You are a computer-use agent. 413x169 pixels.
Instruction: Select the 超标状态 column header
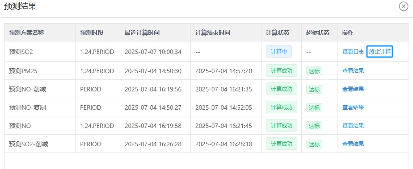point(318,33)
